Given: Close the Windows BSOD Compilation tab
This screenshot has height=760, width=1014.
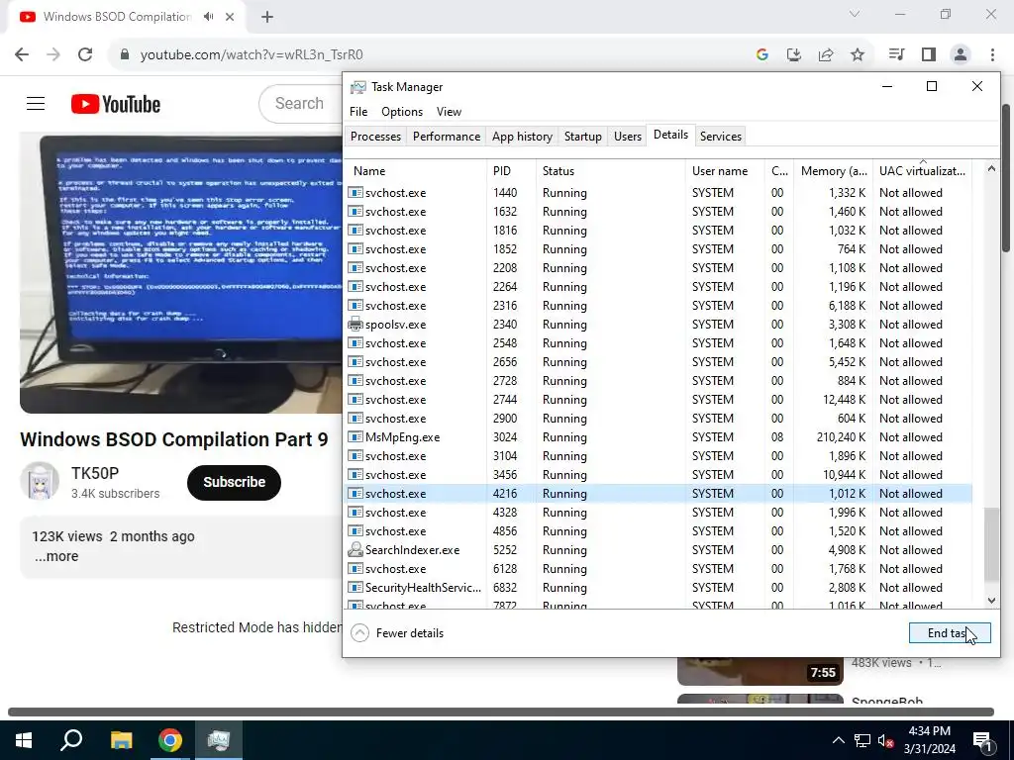Looking at the screenshot, I should click(230, 17).
